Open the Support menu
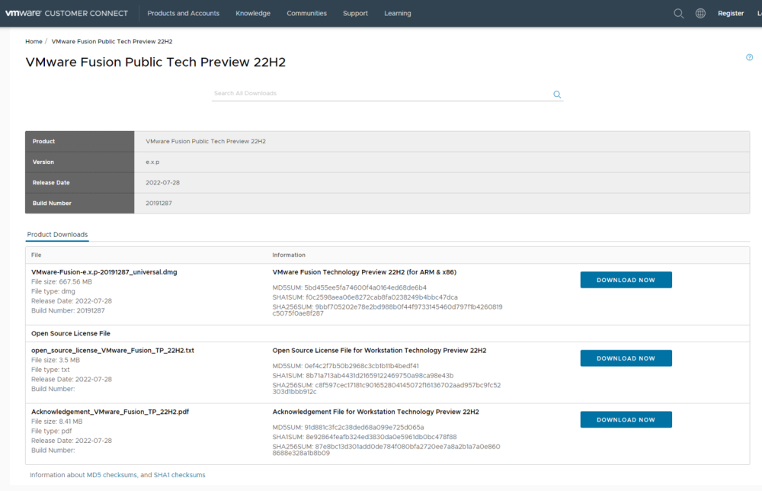 355,13
